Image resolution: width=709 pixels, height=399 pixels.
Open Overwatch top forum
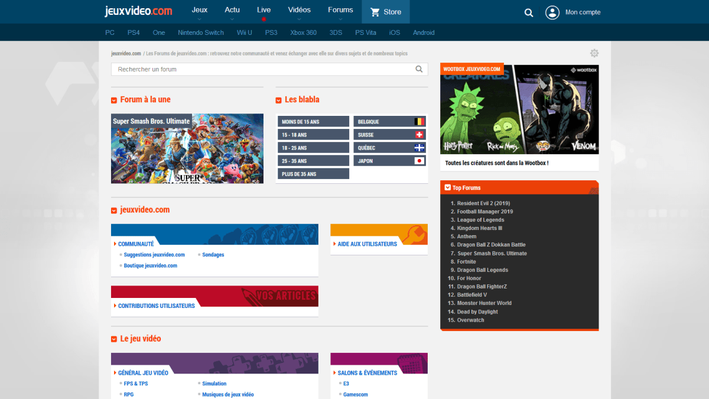tap(471, 320)
